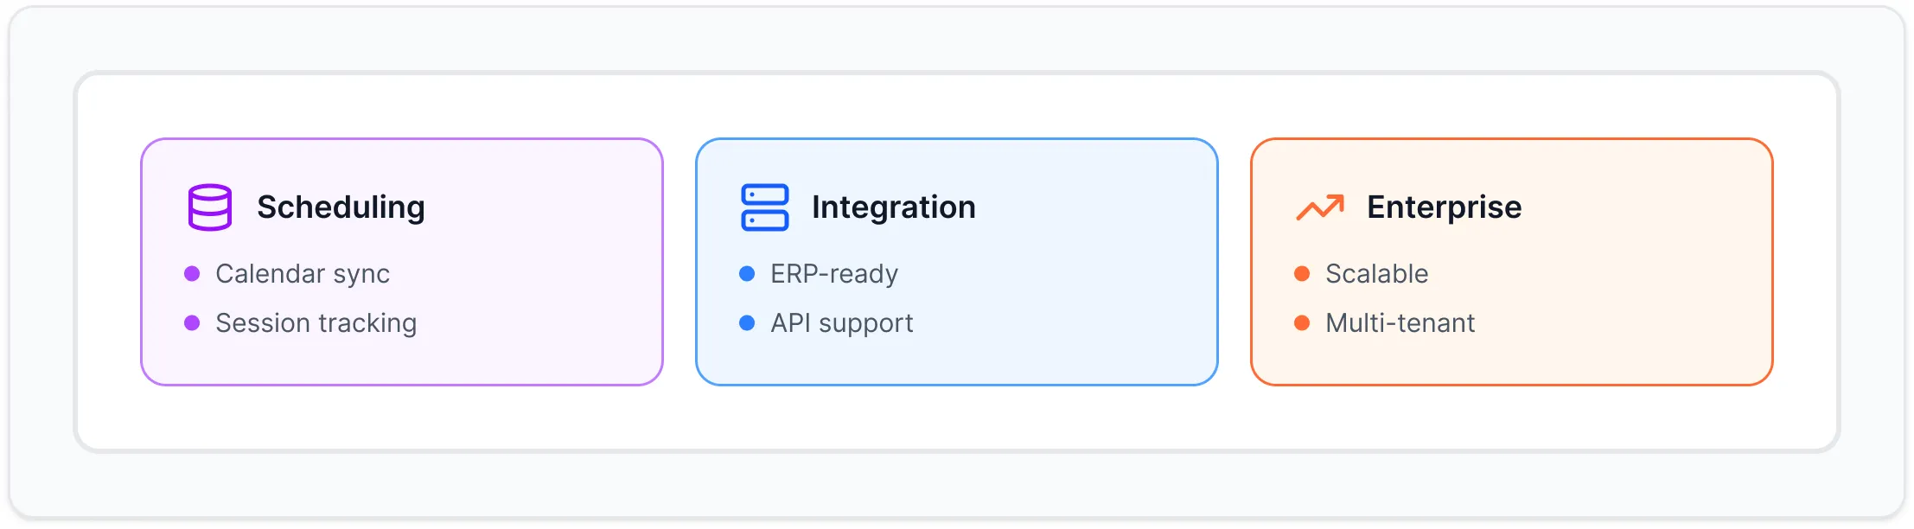1914x529 pixels.
Task: Click the server stack icon beside Integration
Action: [x=764, y=207]
